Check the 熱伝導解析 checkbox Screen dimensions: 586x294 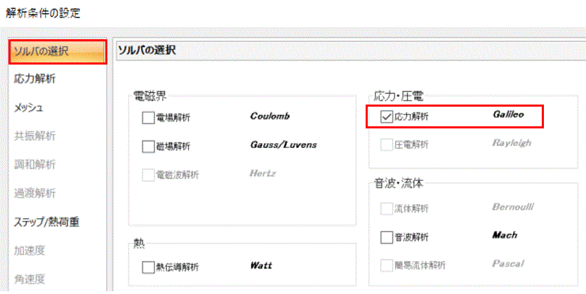tap(148, 267)
